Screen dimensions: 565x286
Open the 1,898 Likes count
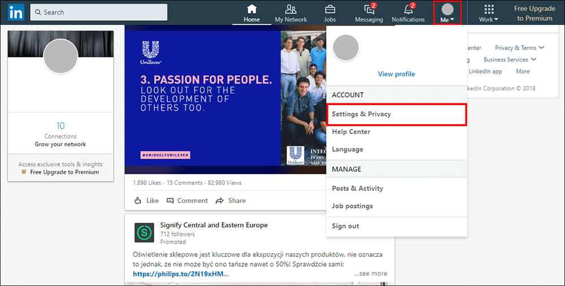point(147,183)
